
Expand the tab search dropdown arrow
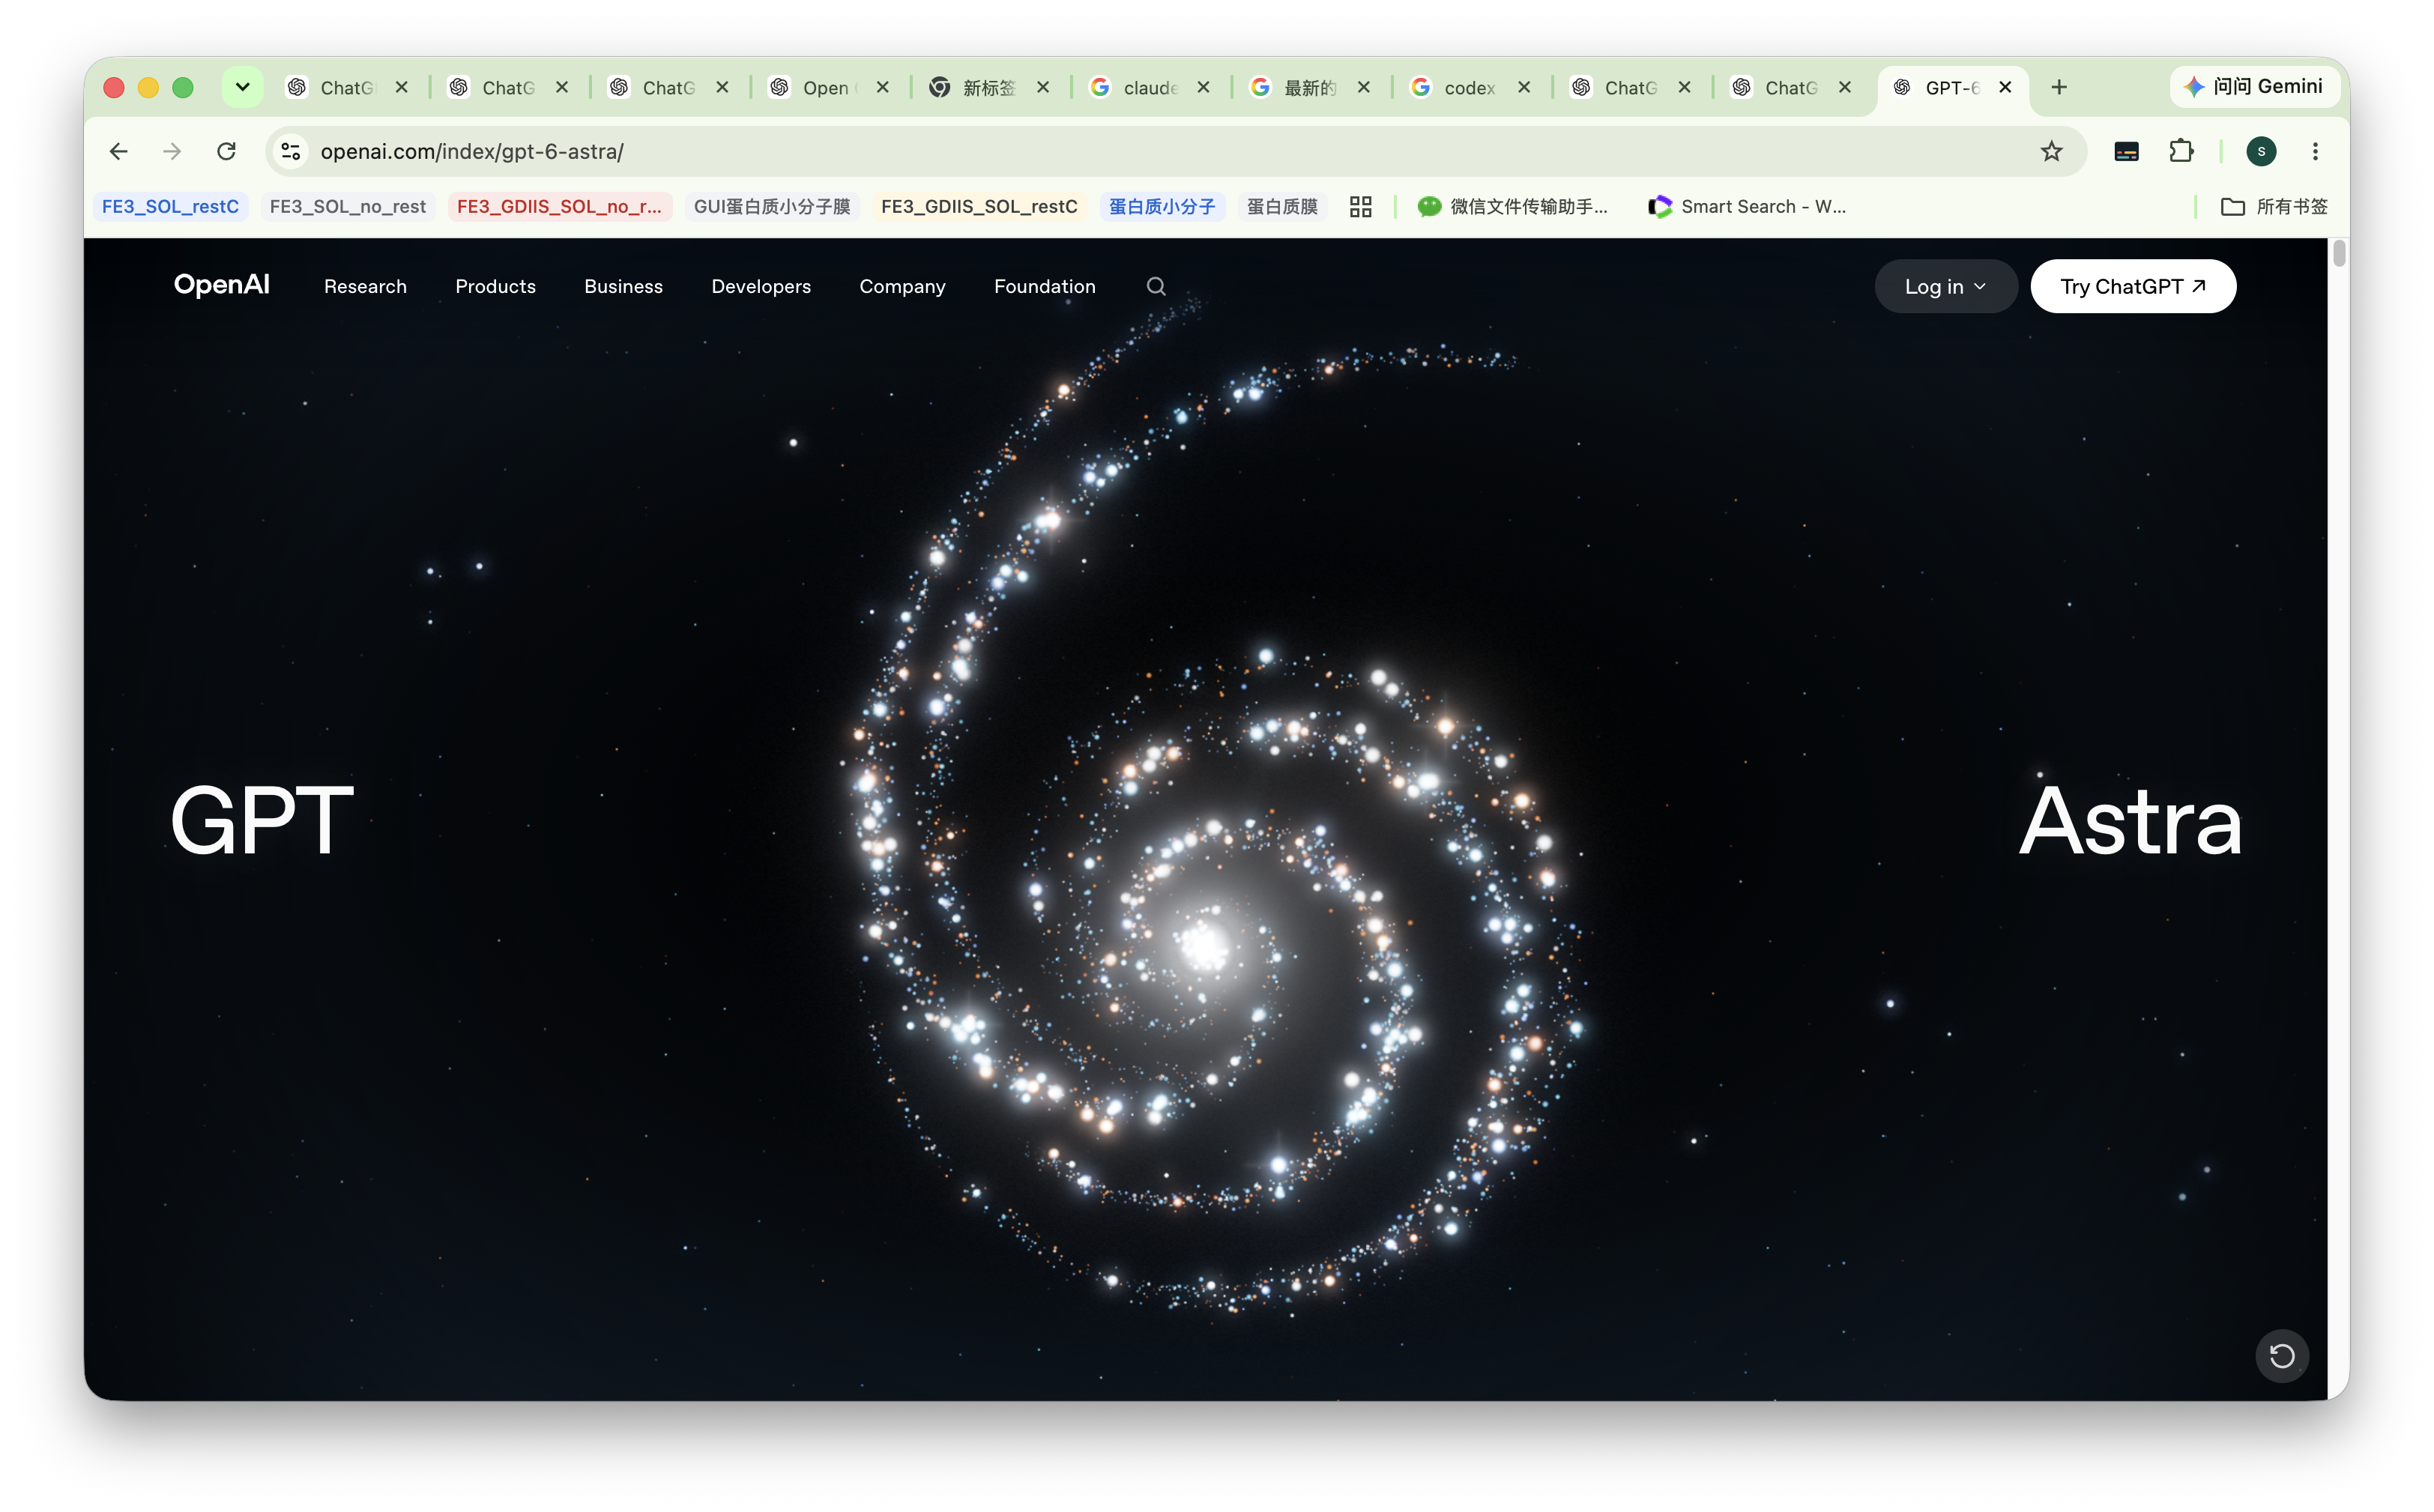pos(242,87)
